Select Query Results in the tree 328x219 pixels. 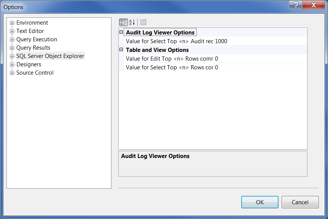click(33, 48)
